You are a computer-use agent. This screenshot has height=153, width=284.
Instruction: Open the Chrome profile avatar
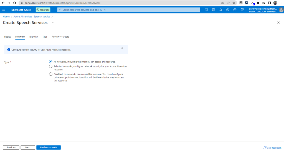click(x=275, y=3)
